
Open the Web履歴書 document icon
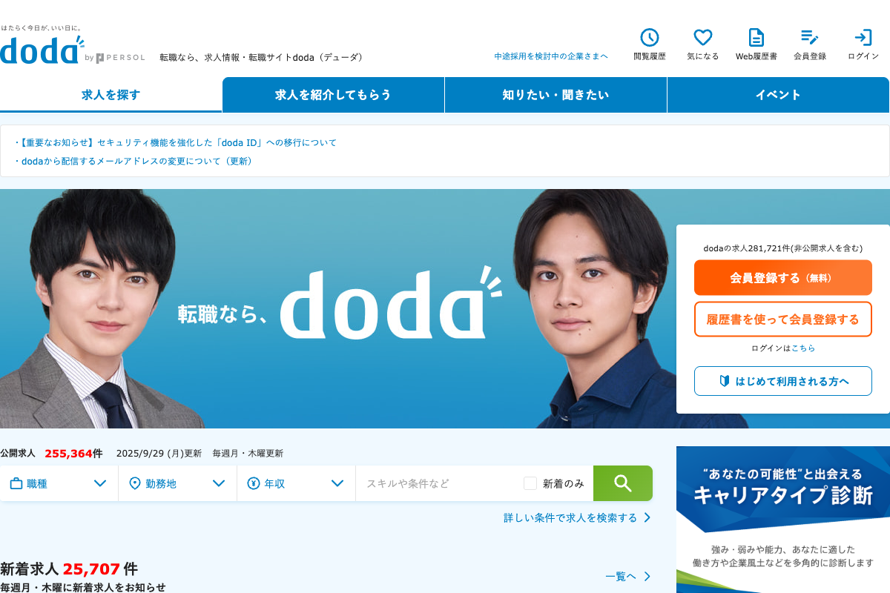[x=756, y=38]
